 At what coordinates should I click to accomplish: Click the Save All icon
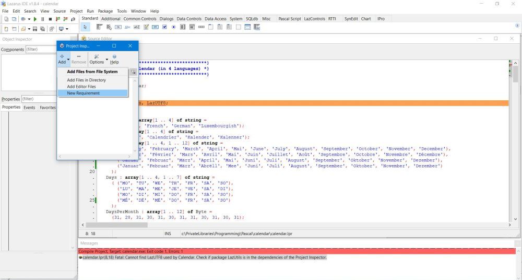coord(43,29)
